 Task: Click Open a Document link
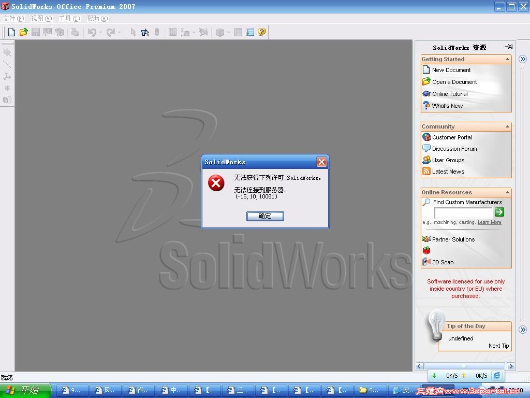[x=454, y=82]
